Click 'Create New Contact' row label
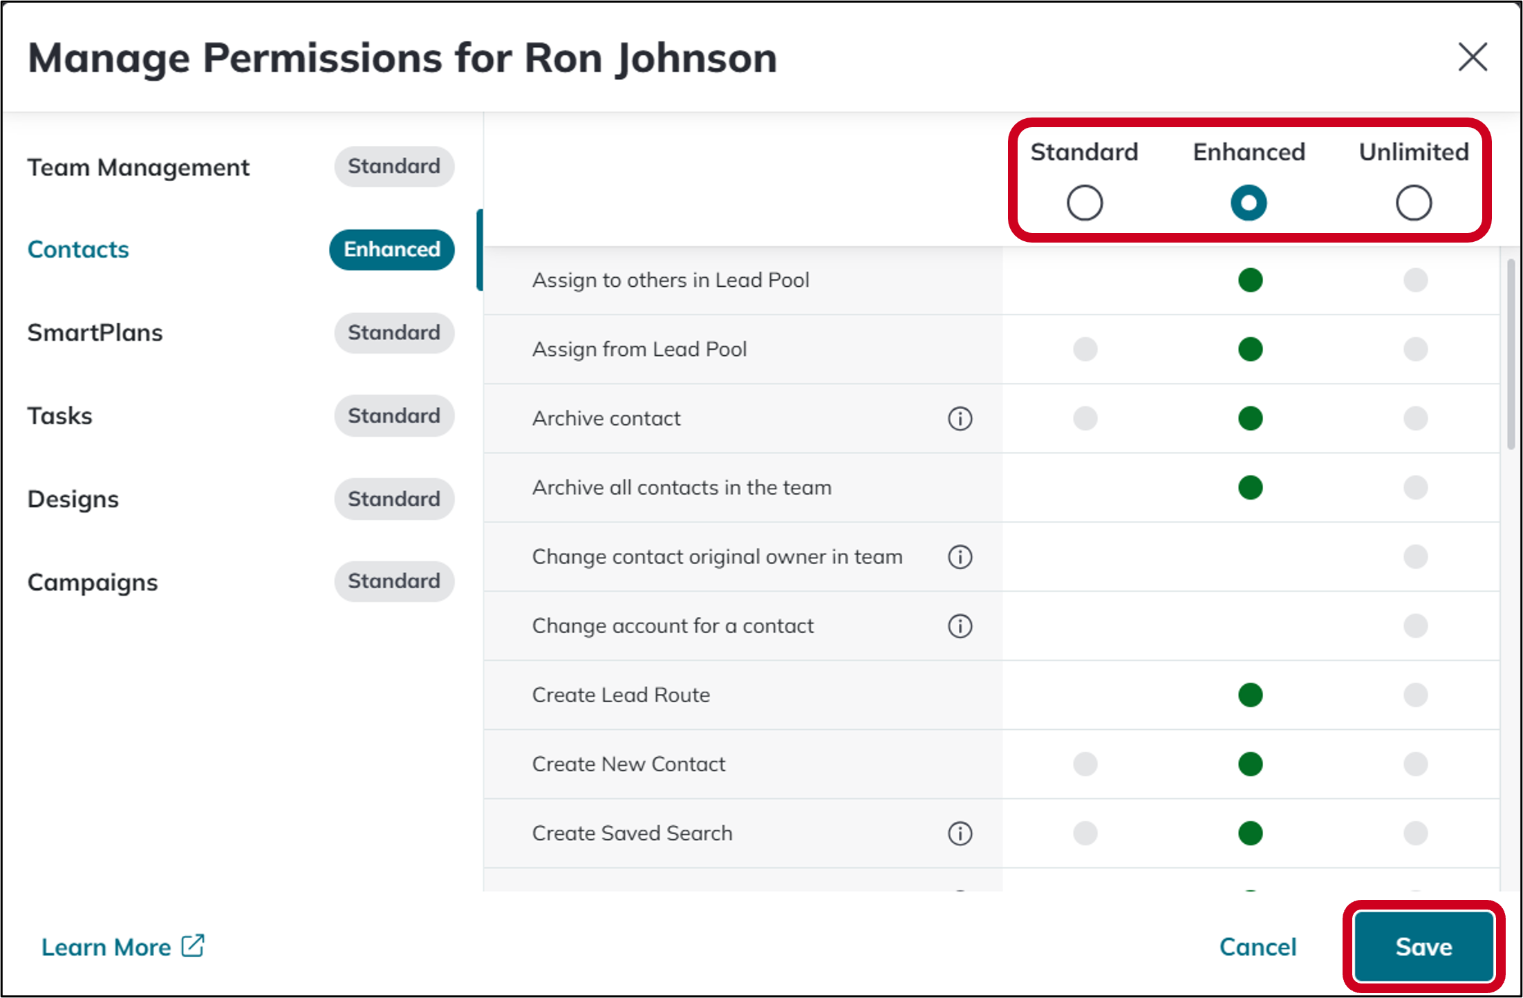 click(x=628, y=764)
